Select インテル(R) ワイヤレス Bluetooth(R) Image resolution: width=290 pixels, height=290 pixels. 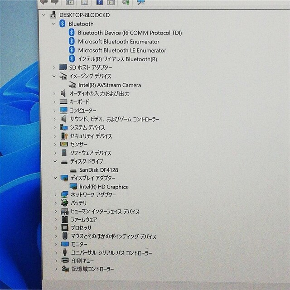(x=118, y=59)
